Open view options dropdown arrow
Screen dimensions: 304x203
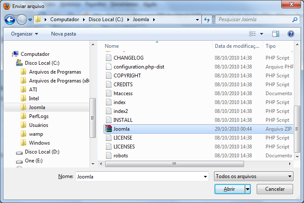tap(261, 34)
